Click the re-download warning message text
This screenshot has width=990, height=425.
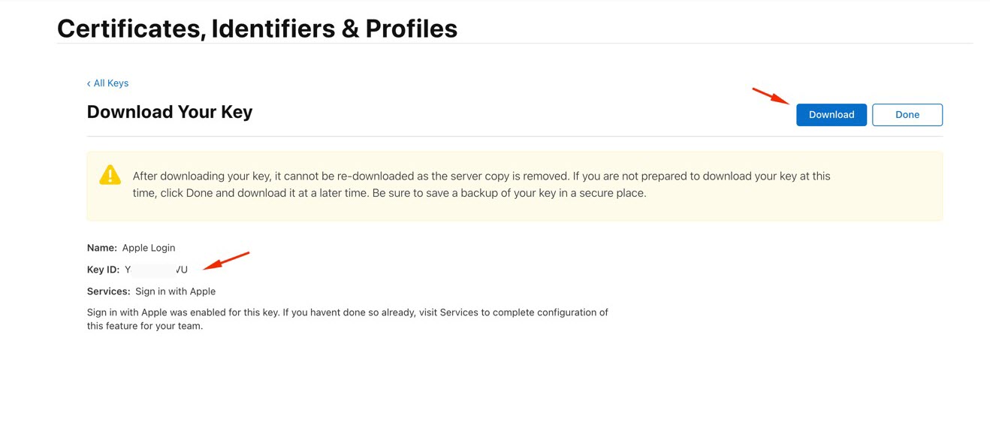(481, 185)
